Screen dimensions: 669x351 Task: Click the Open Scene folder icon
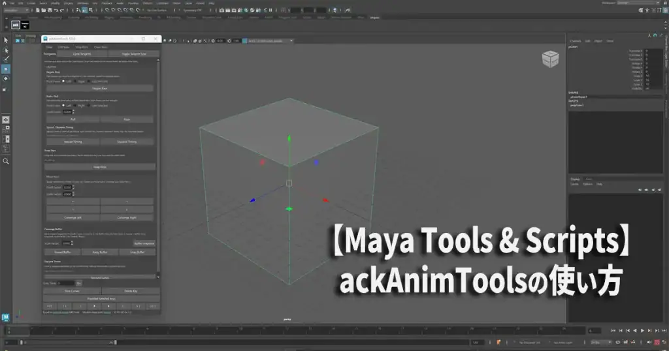click(44, 10)
